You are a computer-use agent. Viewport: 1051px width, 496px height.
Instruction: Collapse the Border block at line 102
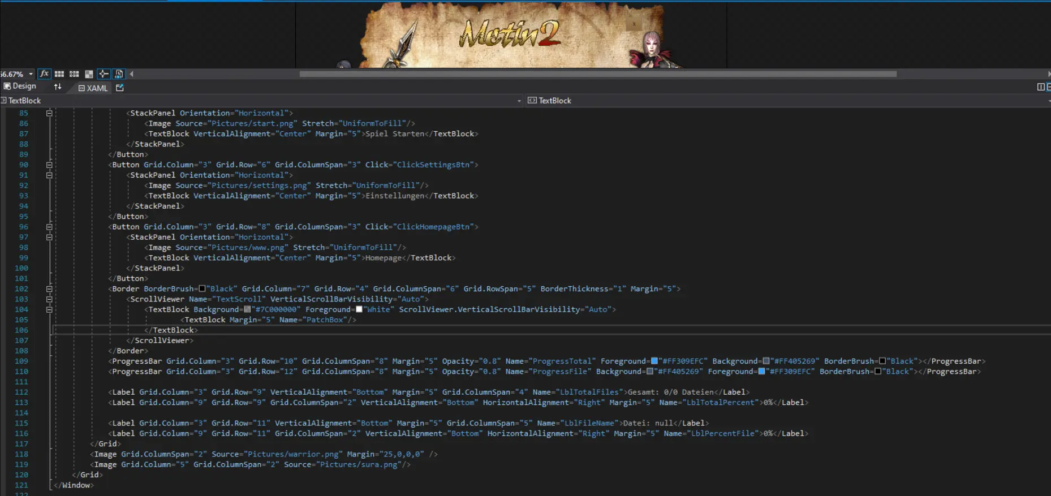point(49,289)
